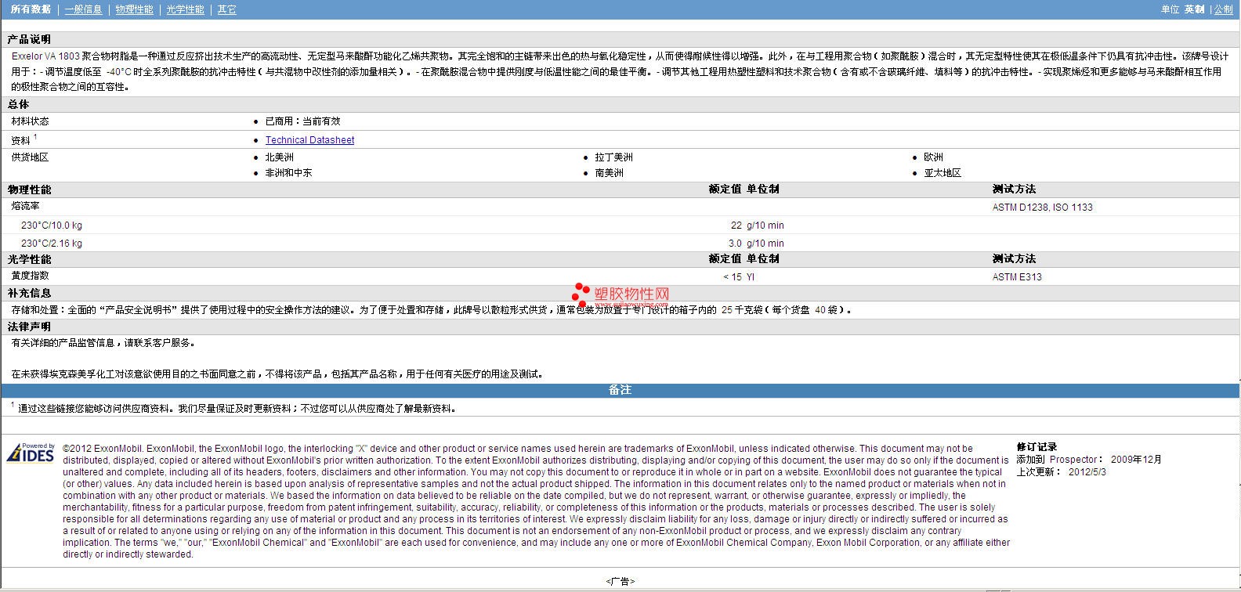Click the 修订记录 heading

[1037, 447]
